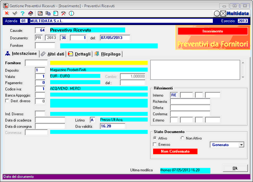The height and width of the screenshot is (182, 253).
Task: Click the first Esterno reference field
Action: pos(174,120)
